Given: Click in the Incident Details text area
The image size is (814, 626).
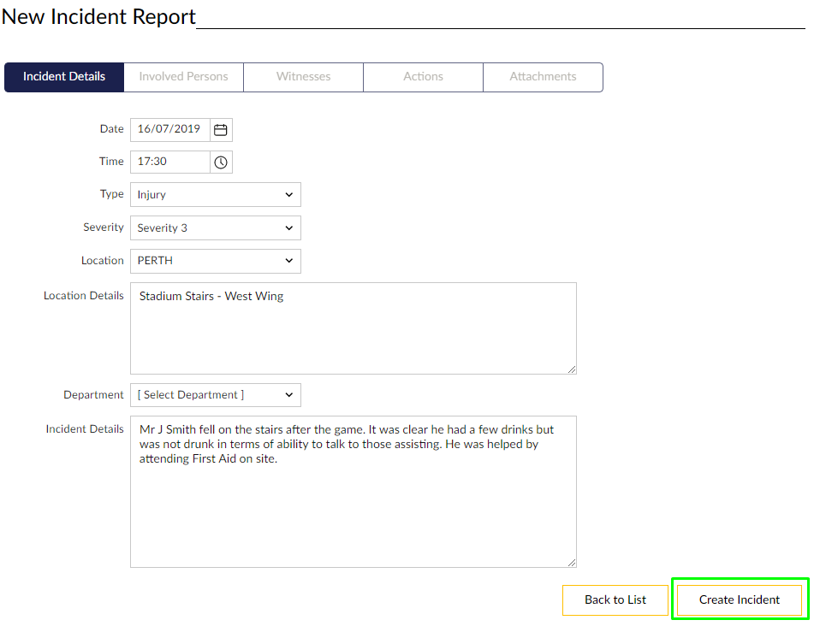Looking at the screenshot, I should coord(353,492).
